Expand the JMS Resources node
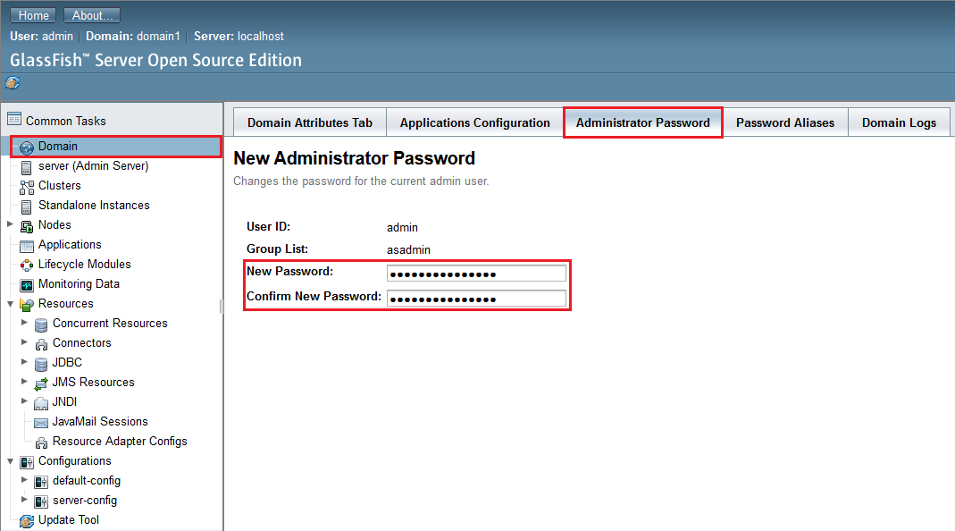Viewport: 955px width, 531px height. [x=24, y=382]
